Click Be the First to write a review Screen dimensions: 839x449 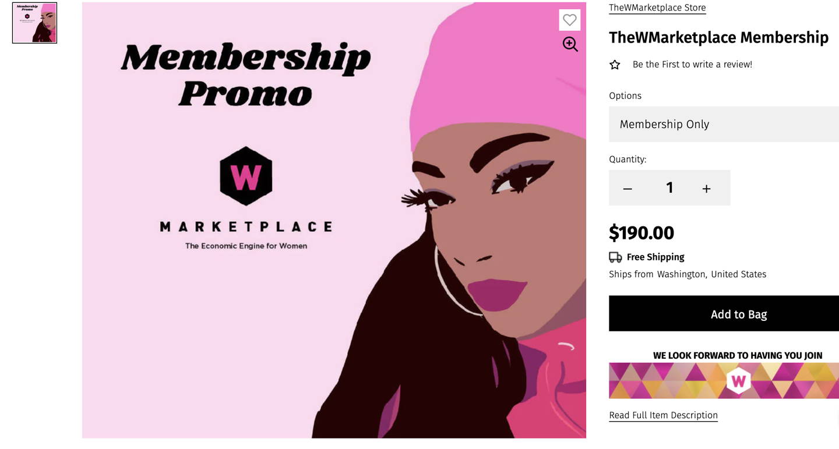pos(692,65)
